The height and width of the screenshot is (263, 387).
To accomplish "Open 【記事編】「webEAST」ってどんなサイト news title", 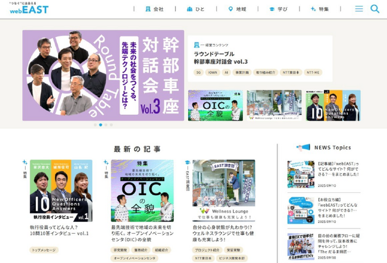I will pyautogui.click(x=338, y=169).
